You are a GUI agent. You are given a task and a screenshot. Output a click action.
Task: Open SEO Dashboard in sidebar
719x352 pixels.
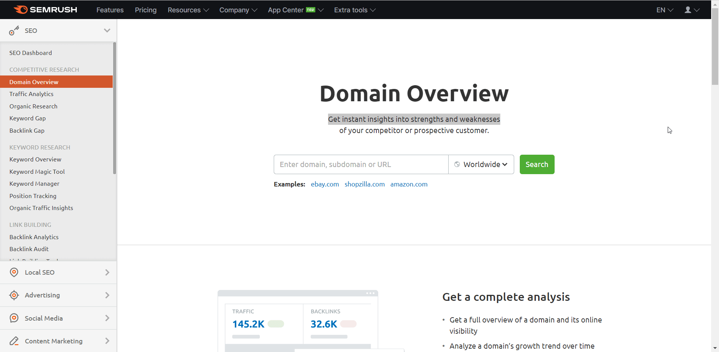(x=31, y=53)
